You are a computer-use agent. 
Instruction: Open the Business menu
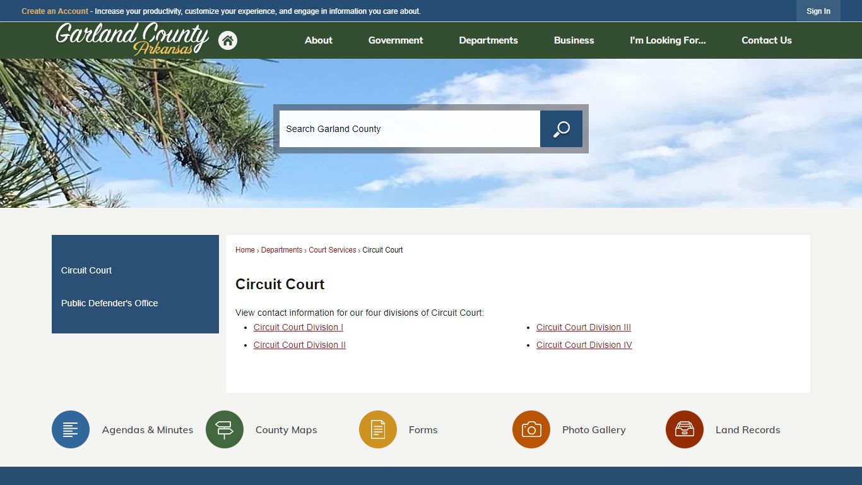(574, 40)
